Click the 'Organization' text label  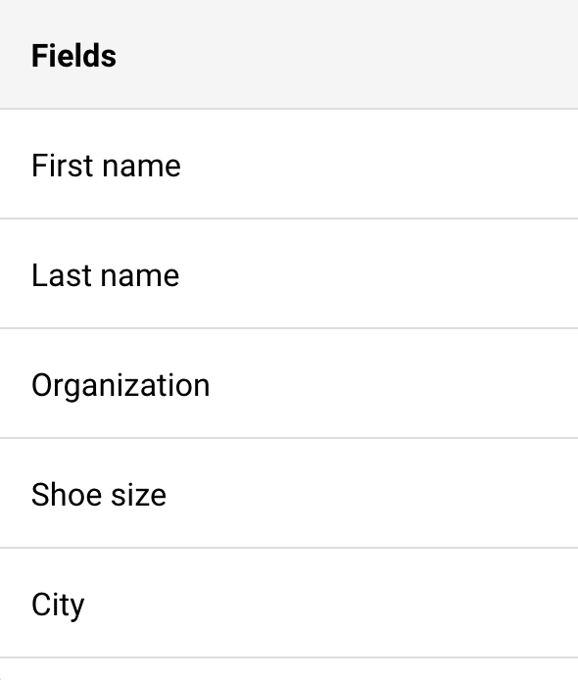click(120, 386)
